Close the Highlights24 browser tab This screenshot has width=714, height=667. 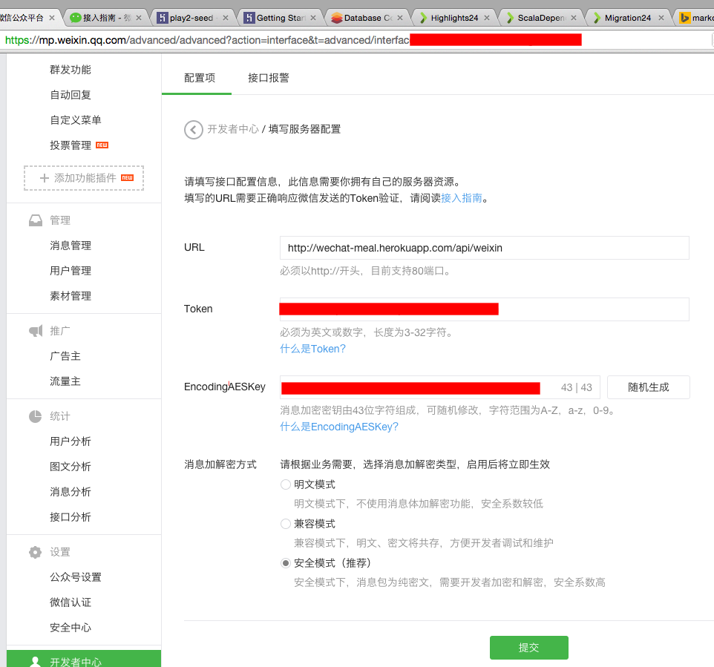click(487, 18)
